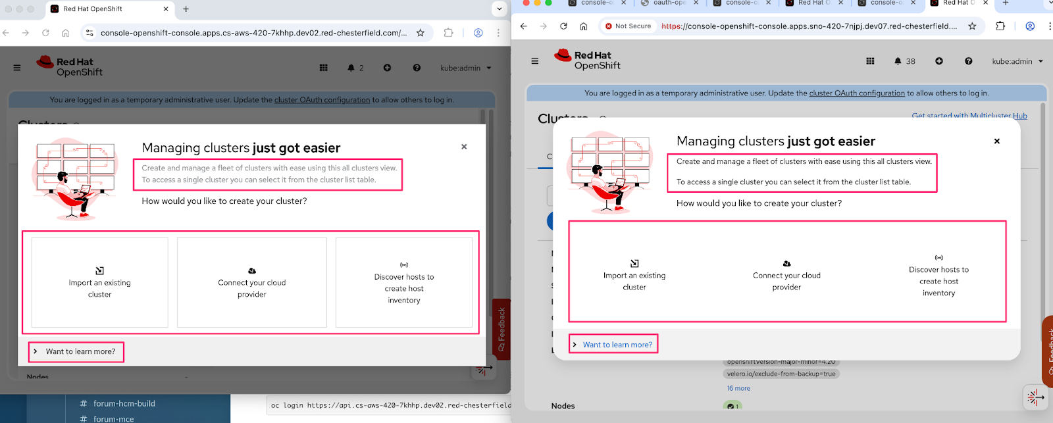Go forward in right browser window
The height and width of the screenshot is (423, 1053).
[x=544, y=26]
